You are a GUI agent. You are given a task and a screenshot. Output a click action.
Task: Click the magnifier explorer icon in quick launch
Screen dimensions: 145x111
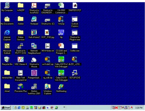[x=27, y=108]
